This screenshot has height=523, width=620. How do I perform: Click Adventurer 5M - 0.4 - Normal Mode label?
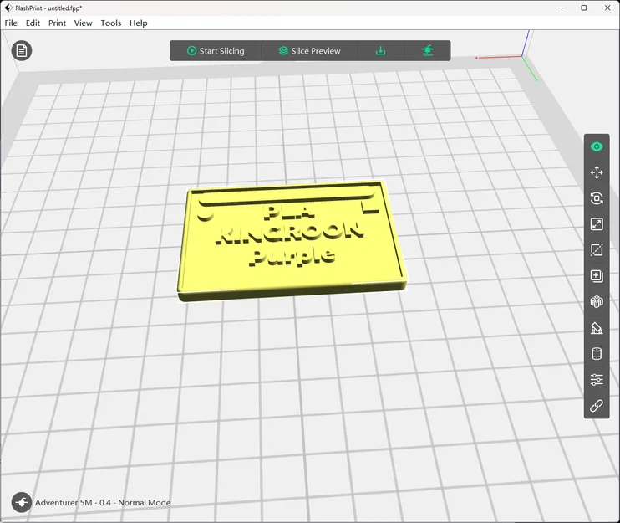pos(103,502)
